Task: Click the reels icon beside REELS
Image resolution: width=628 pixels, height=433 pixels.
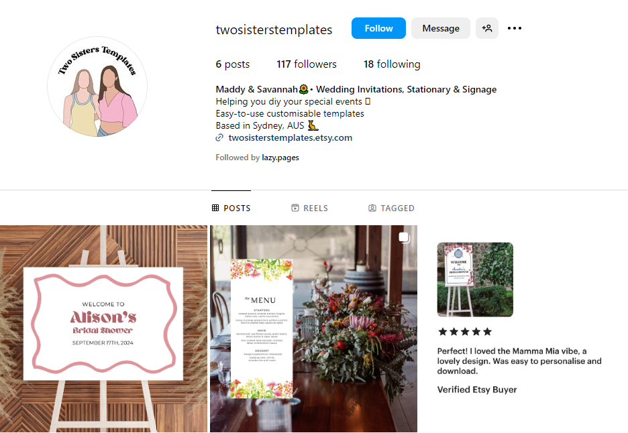Action: (295, 208)
